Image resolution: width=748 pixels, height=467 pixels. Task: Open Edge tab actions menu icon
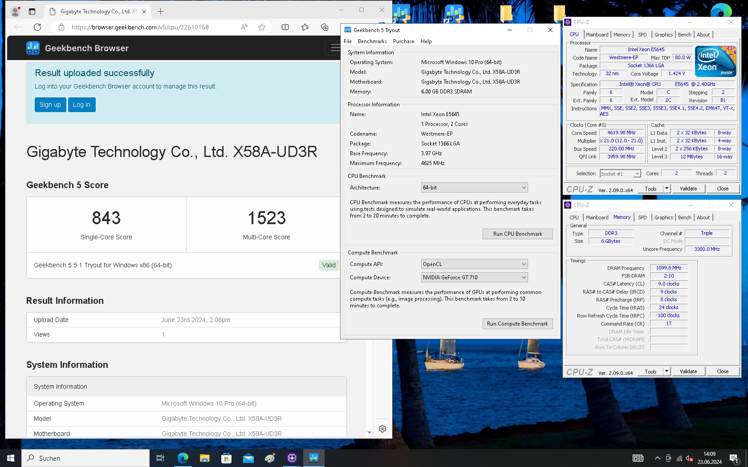point(32,12)
